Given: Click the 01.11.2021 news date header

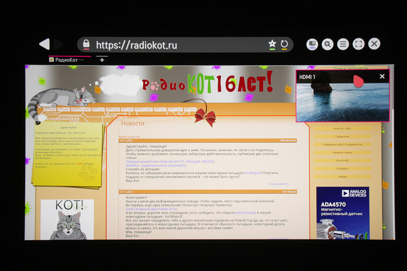Looking at the screenshot, I should (x=126, y=192).
